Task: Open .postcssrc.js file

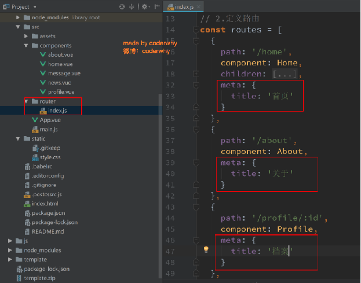Action: coord(47,194)
